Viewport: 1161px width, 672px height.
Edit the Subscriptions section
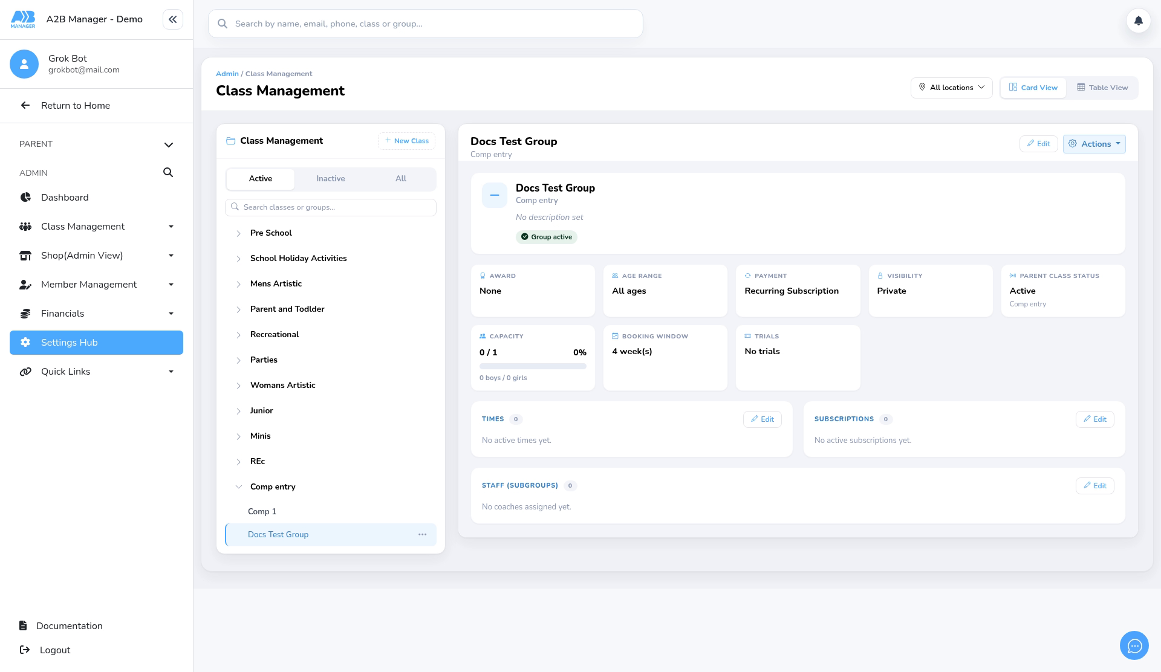(1095, 419)
